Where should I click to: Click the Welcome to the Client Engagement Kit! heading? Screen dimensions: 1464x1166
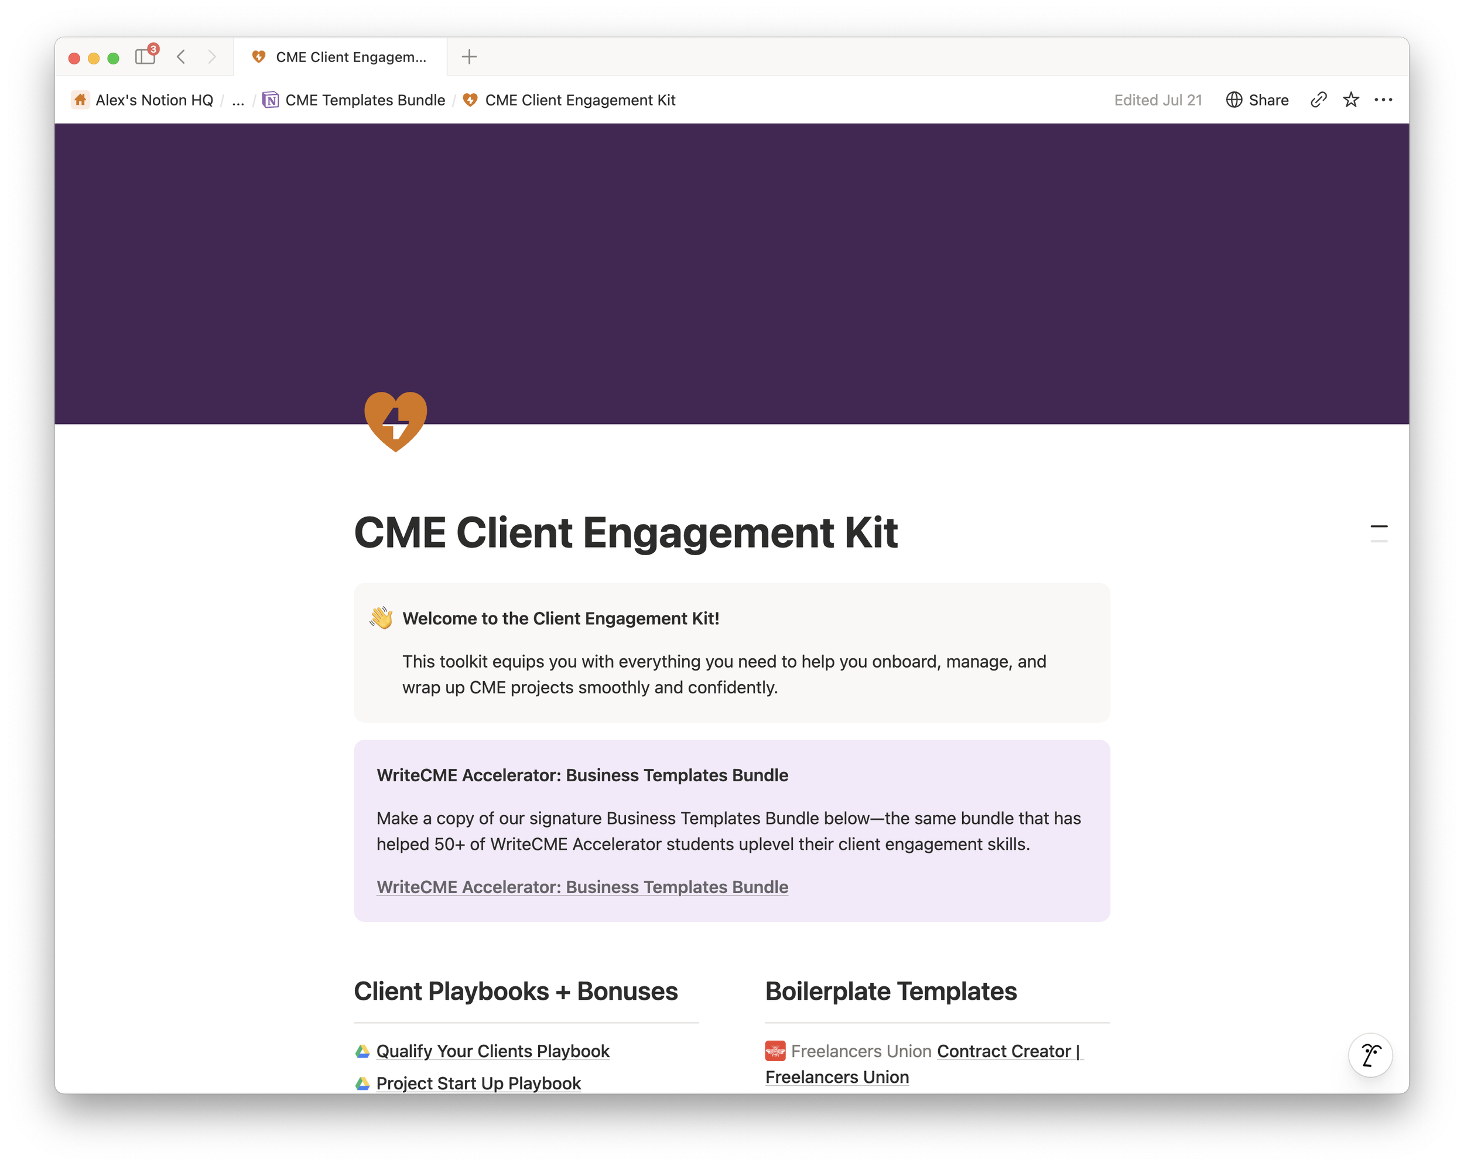[561, 618]
